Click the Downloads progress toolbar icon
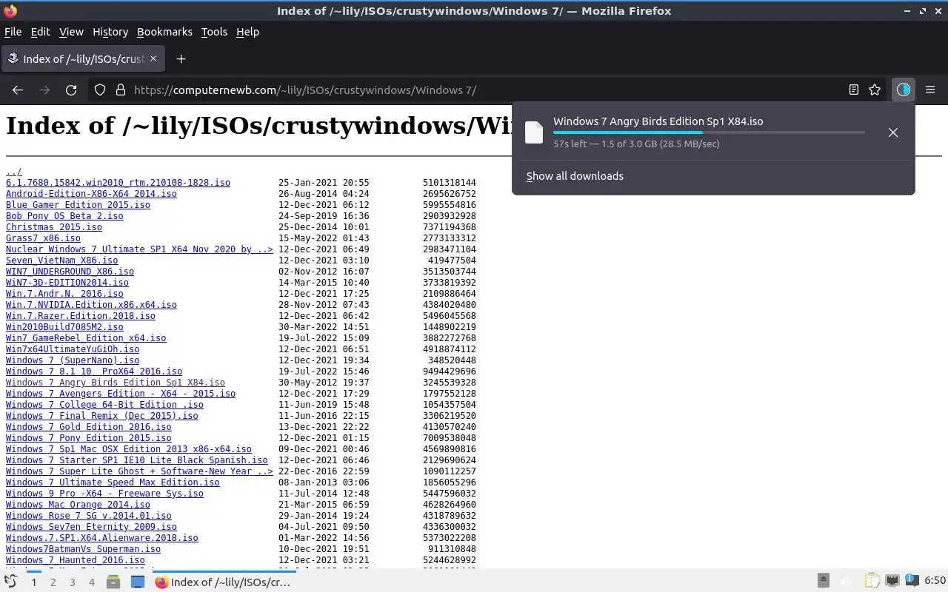The height and width of the screenshot is (592, 948). coord(903,90)
